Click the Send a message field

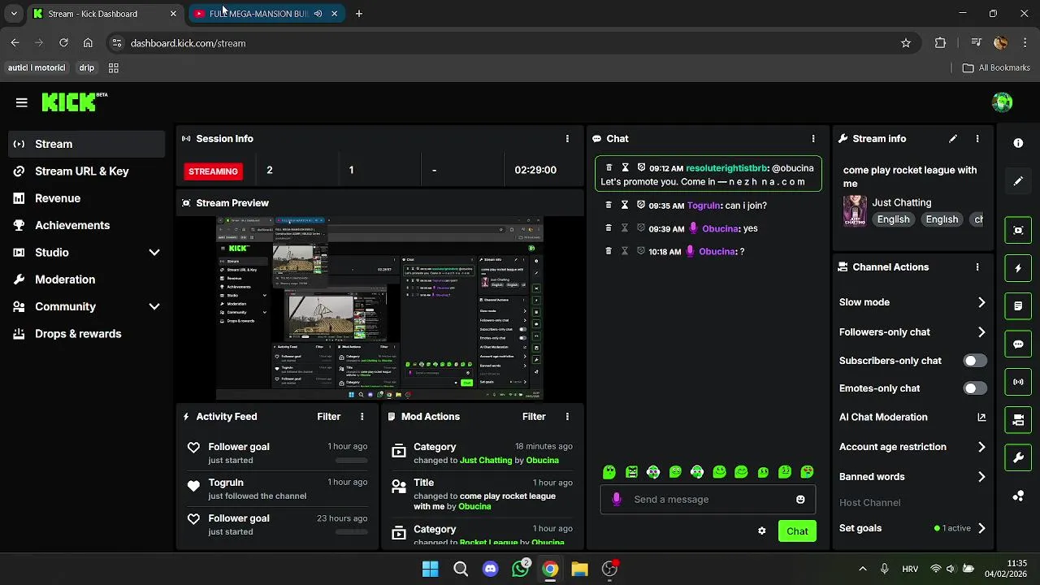pyautogui.click(x=708, y=500)
